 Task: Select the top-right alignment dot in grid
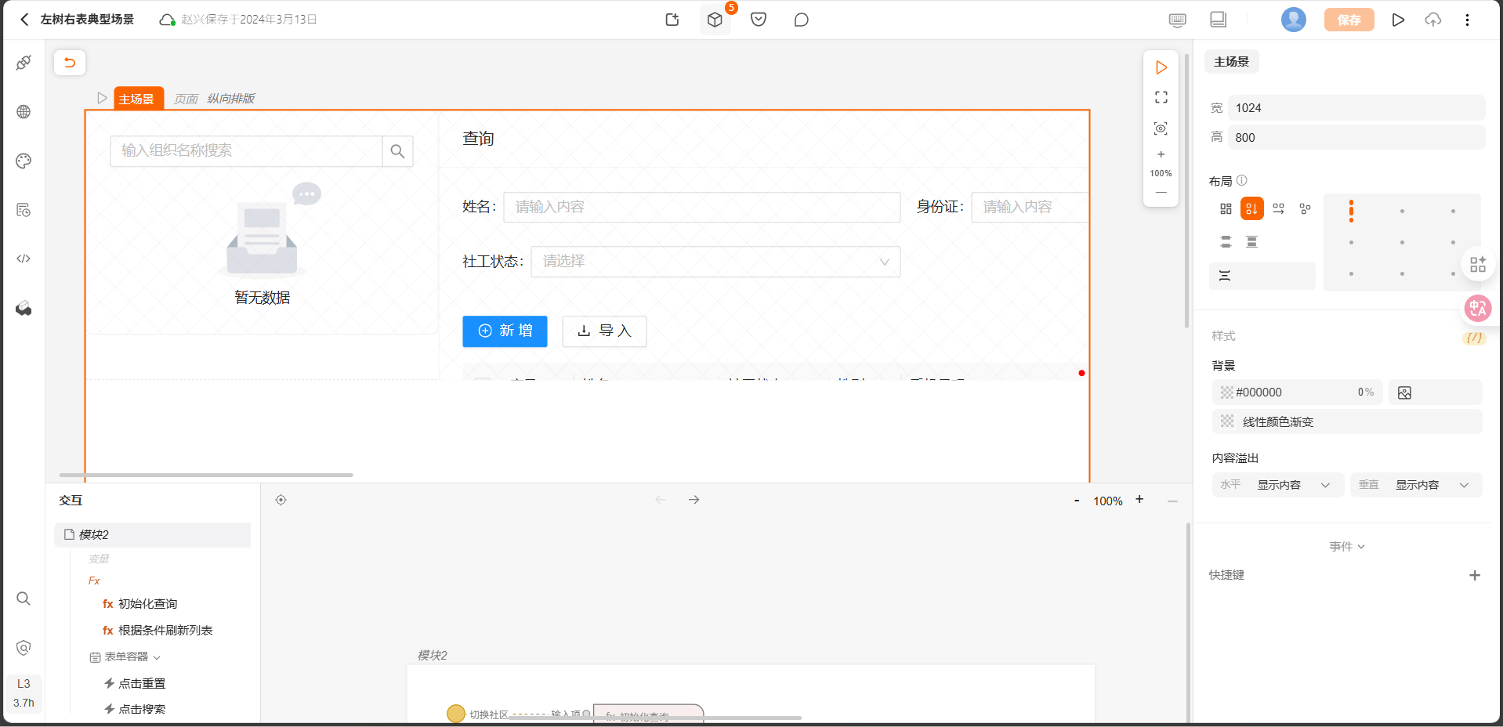click(1453, 211)
